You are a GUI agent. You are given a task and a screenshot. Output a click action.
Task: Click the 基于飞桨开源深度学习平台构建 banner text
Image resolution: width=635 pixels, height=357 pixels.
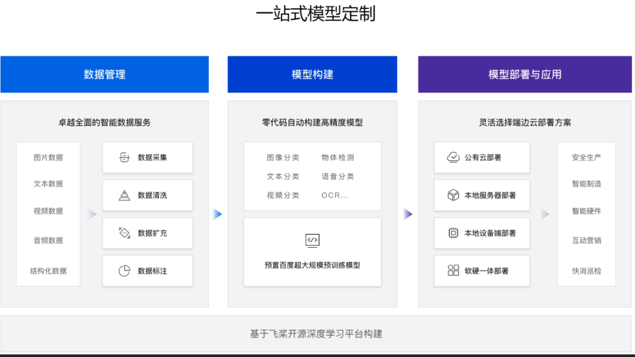(316, 334)
